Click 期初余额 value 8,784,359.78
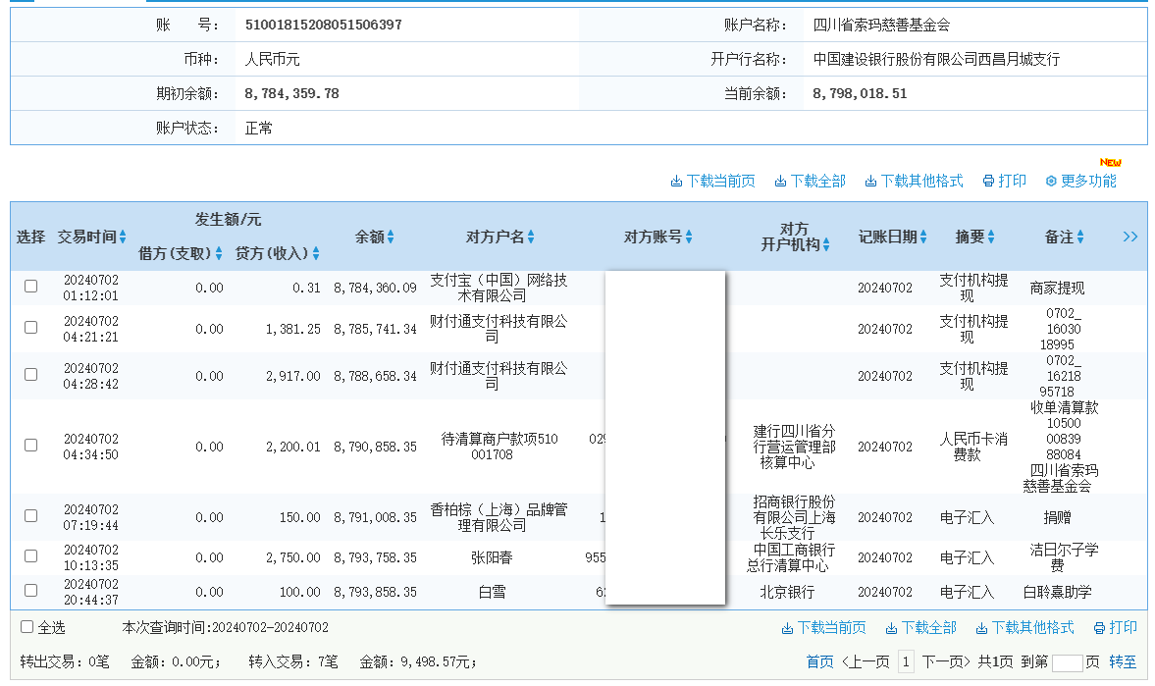This screenshot has height=686, width=1155. point(291,93)
